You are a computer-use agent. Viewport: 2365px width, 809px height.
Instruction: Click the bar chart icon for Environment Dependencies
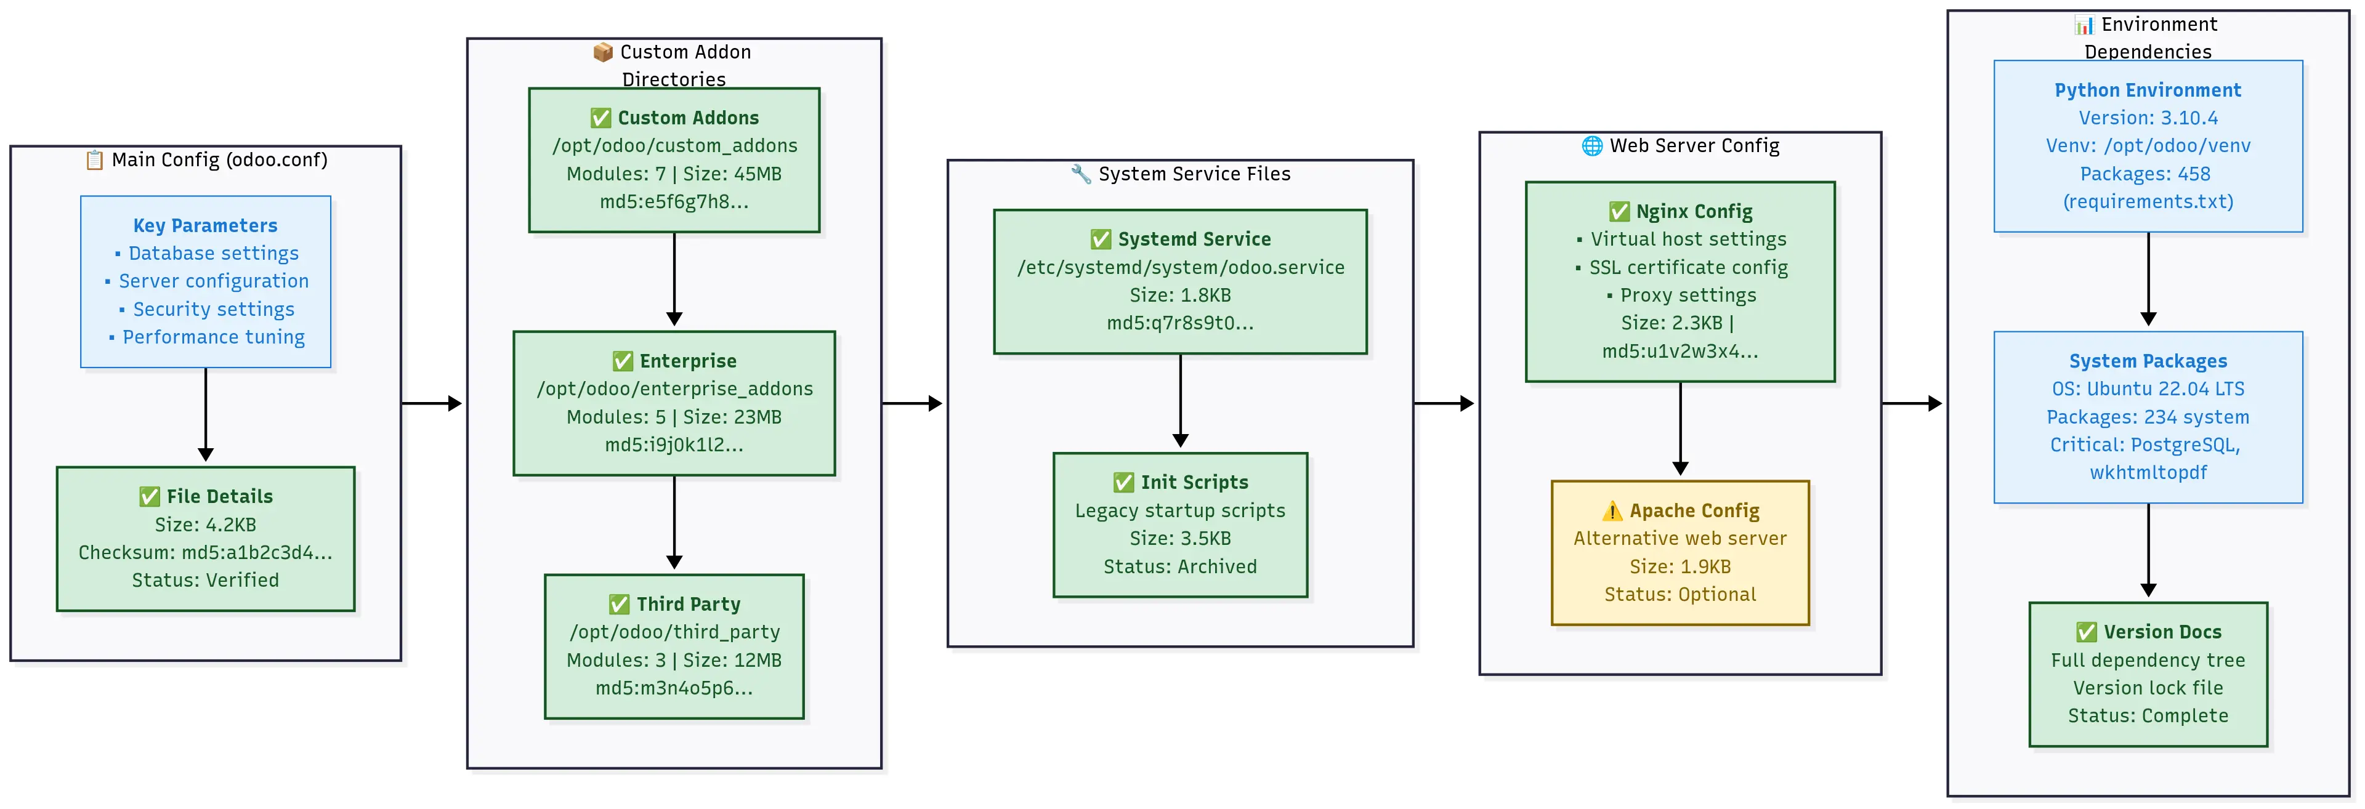click(2084, 25)
